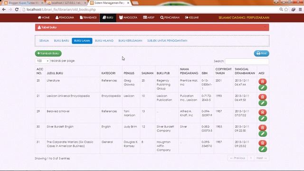
Task: Bookmark this page with star icon
Action: 286,9
